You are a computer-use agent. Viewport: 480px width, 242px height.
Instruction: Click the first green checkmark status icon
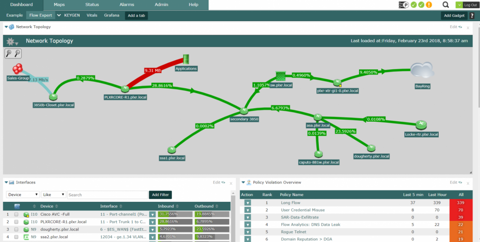pyautogui.click(x=414, y=5)
